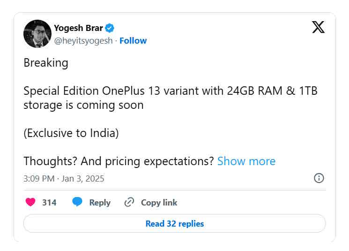This screenshot has width=349, height=251.
Task: Click the Yogesh Brar display name
Action: pos(78,28)
